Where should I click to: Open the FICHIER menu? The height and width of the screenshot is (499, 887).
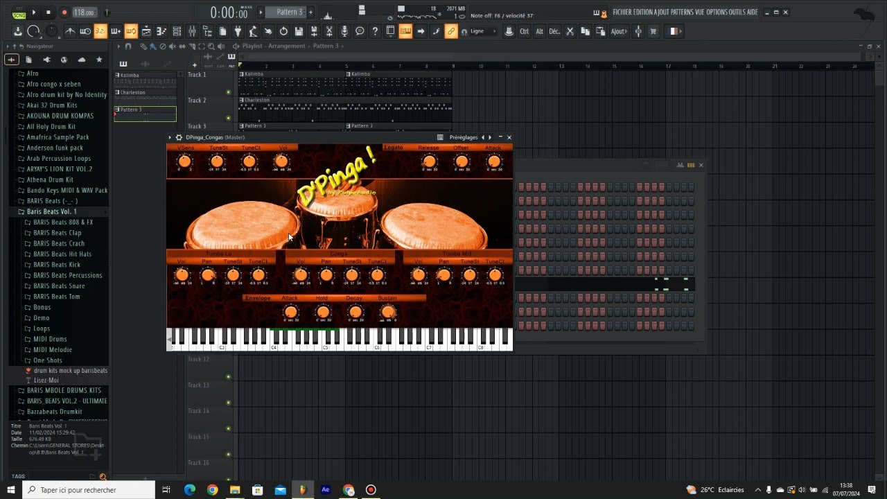point(622,12)
